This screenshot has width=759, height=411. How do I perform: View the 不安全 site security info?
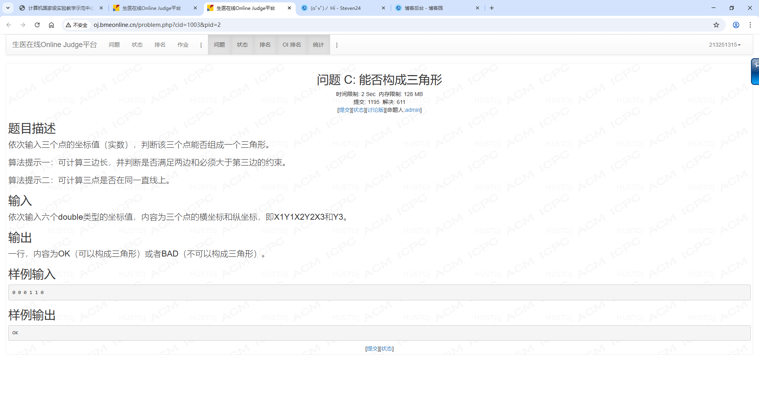coord(77,25)
